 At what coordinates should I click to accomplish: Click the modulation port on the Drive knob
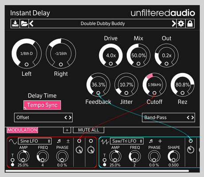tap(111, 64)
